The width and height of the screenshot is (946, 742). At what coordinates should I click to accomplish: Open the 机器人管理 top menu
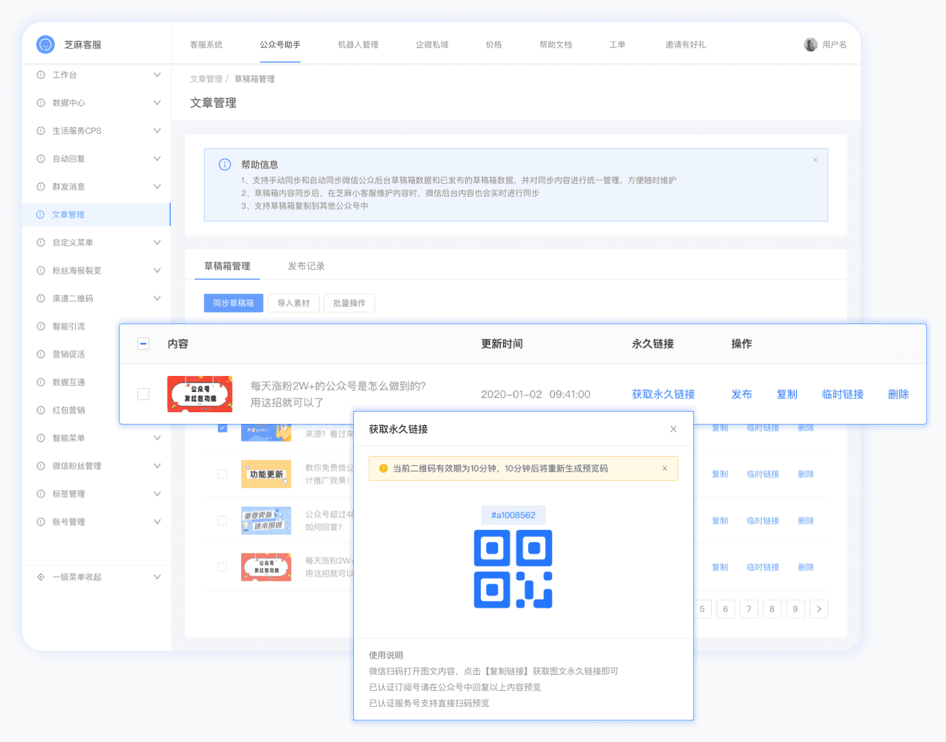pyautogui.click(x=358, y=44)
